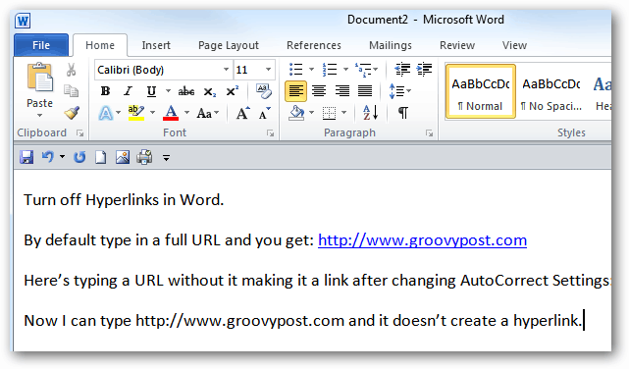Click the Redo icon
The image size is (629, 369).
pos(79,157)
